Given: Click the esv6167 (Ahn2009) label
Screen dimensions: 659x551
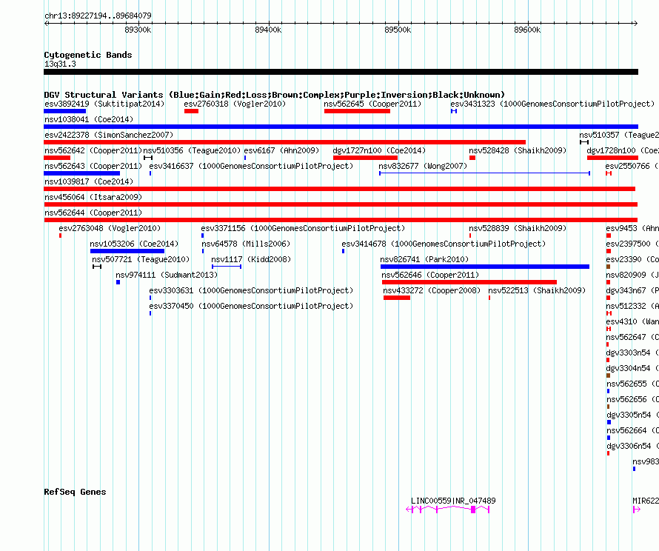Looking at the screenshot, I should pyautogui.click(x=281, y=150).
